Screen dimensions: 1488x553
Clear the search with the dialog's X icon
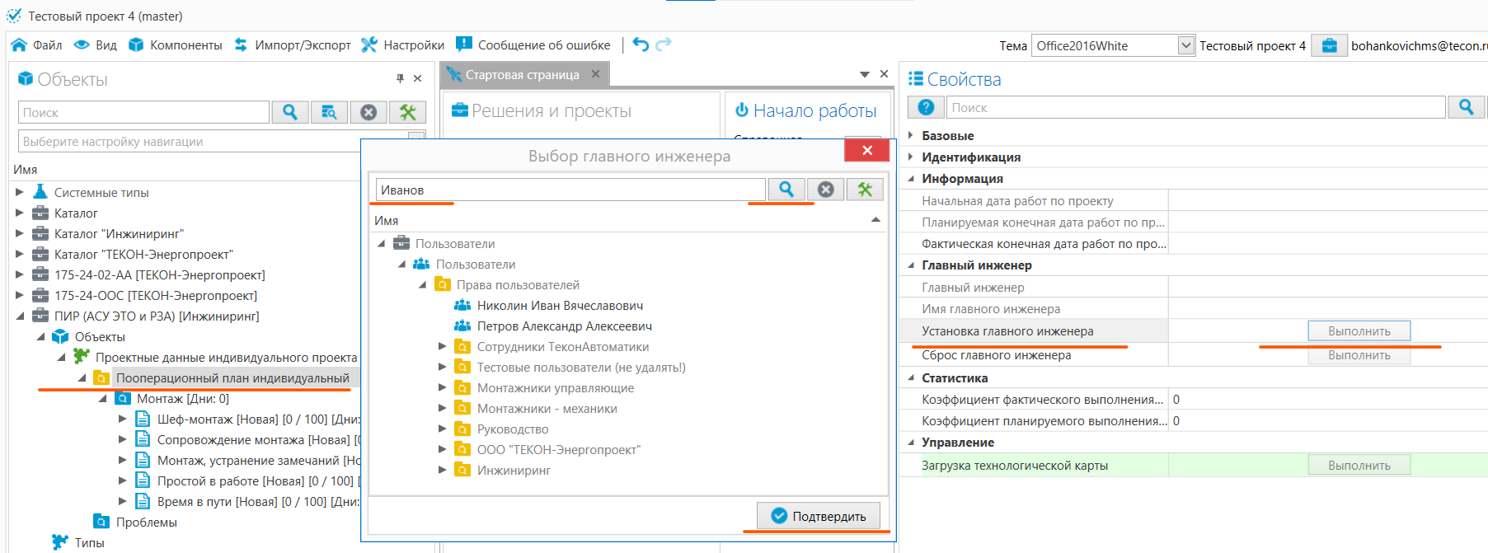tap(825, 190)
